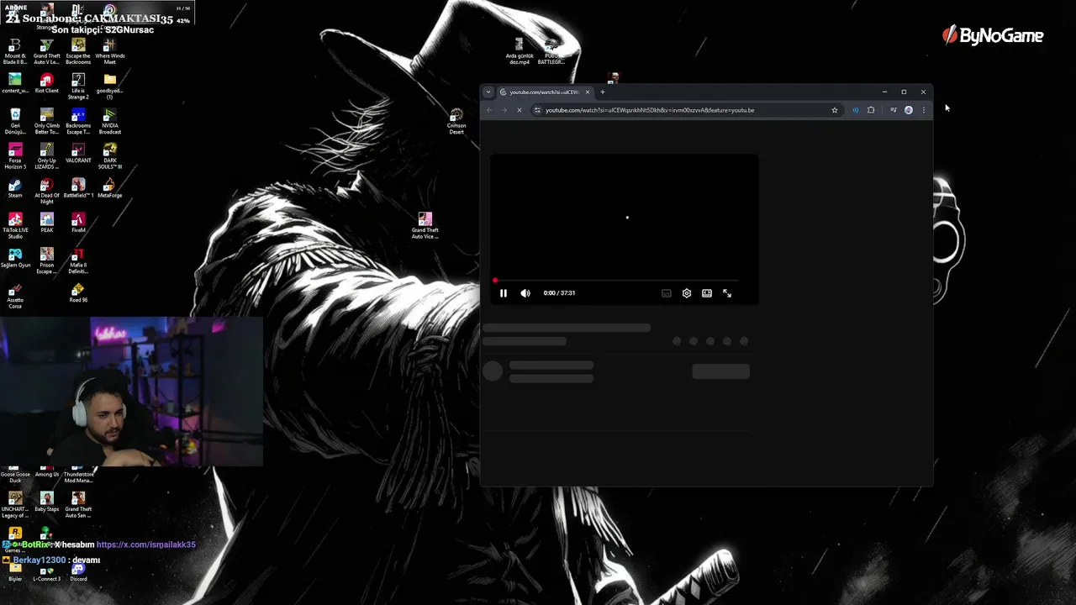Image resolution: width=1076 pixels, height=605 pixels.
Task: Open Grand Theft Auto Vice City shortcut
Action: tap(425, 225)
